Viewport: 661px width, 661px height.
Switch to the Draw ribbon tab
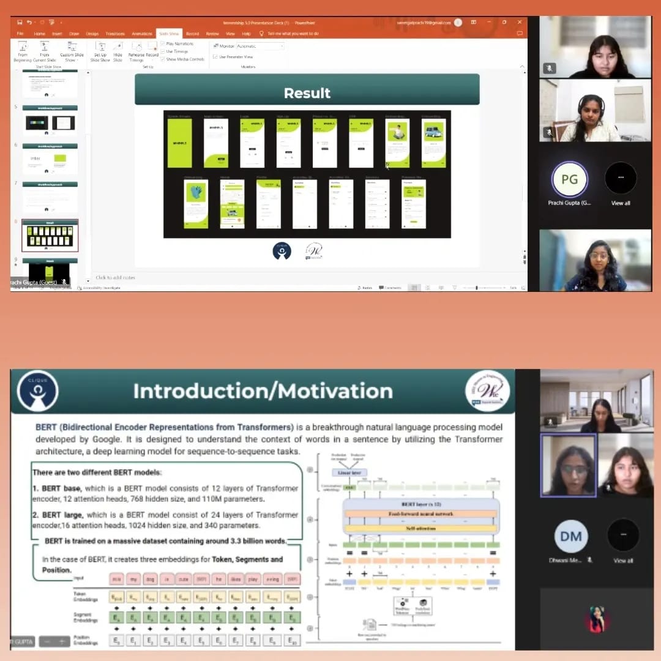point(74,34)
